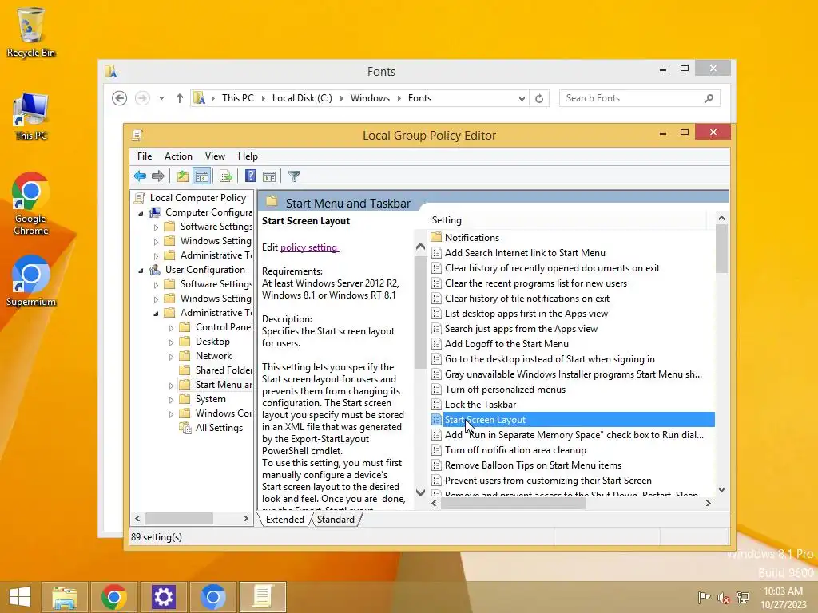Click the Action Center flag tray icon
The height and width of the screenshot is (613, 818).
pyautogui.click(x=704, y=597)
